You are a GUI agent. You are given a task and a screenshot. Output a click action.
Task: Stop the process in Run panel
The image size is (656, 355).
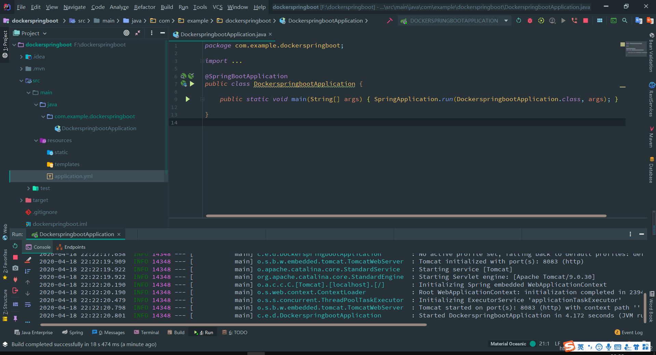pyautogui.click(x=15, y=257)
